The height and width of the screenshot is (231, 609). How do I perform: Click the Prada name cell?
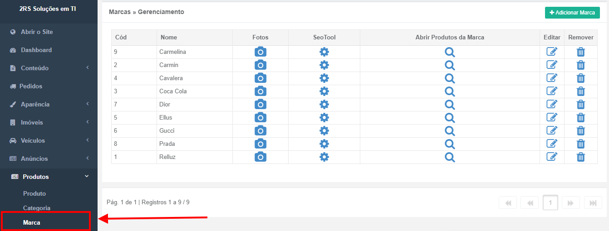195,144
